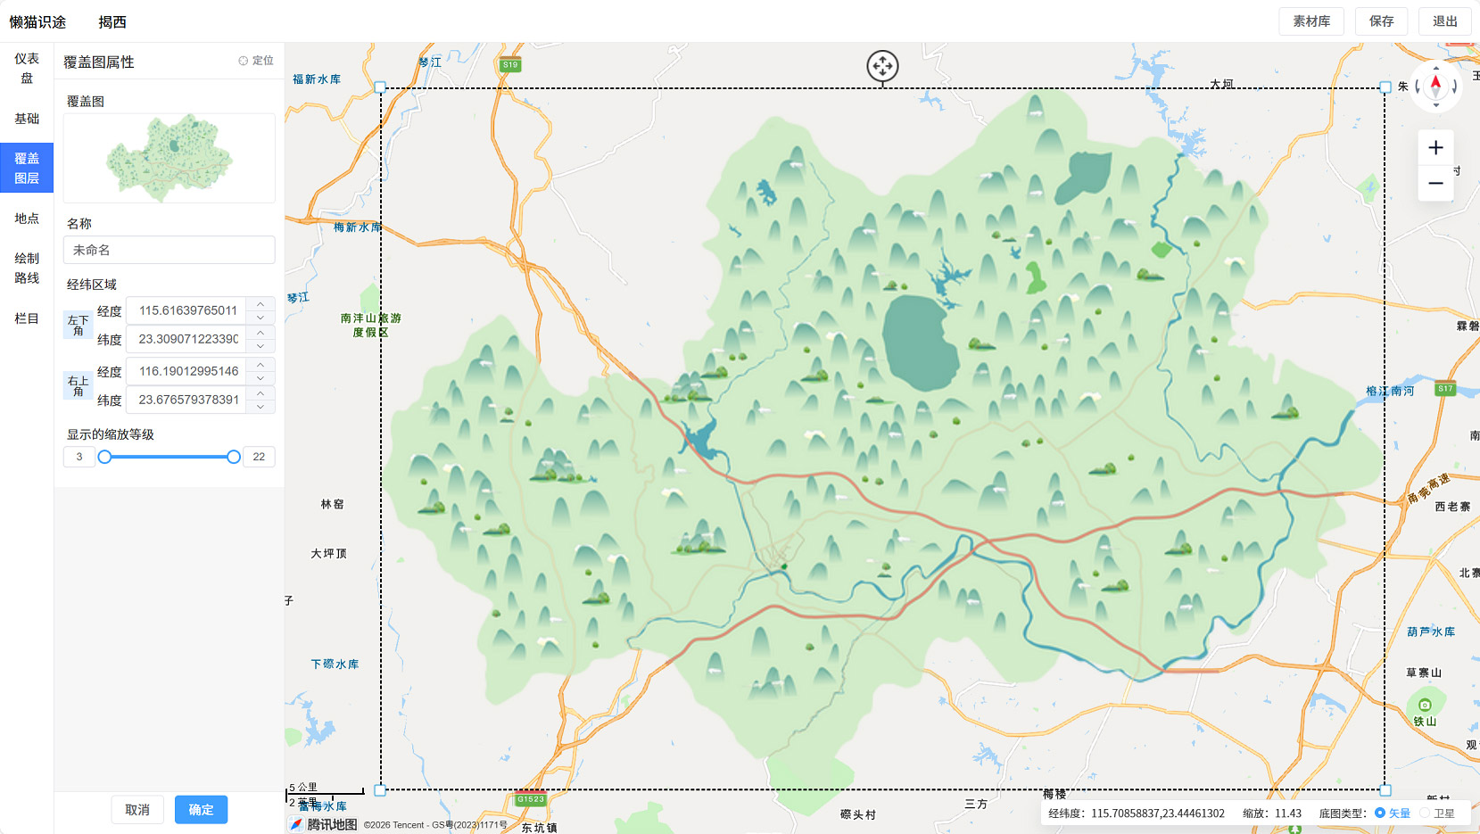This screenshot has width=1480, height=834.
Task: Decrease the upper-right latitude value
Action: 260,407
